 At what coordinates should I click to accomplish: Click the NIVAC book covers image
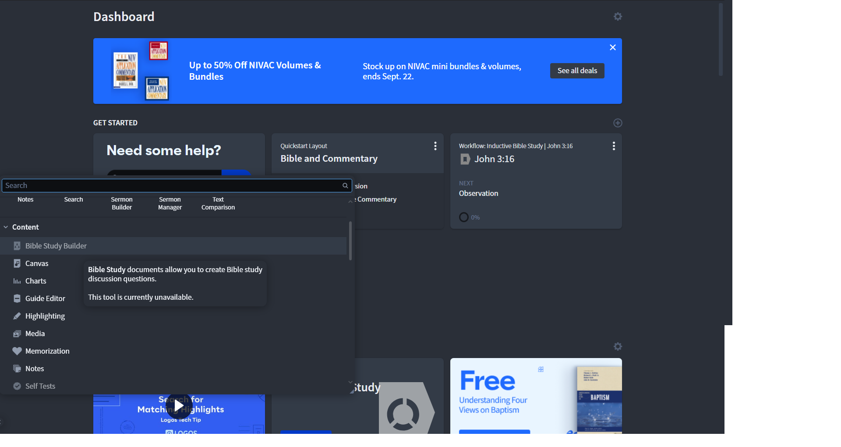[x=141, y=71]
